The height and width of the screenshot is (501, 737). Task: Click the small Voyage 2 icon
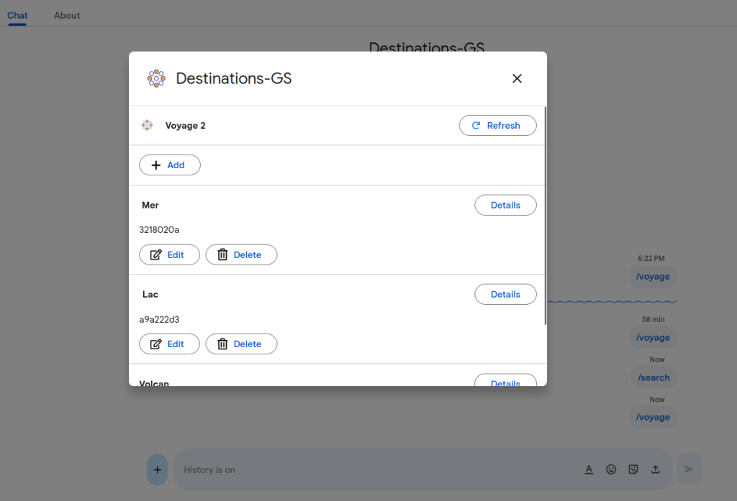pyautogui.click(x=147, y=125)
